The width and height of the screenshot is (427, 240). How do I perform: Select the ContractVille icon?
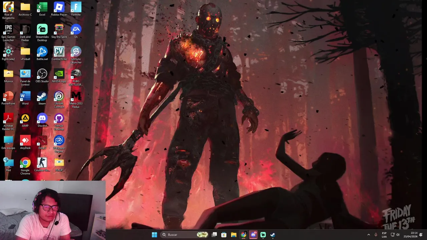click(x=59, y=53)
